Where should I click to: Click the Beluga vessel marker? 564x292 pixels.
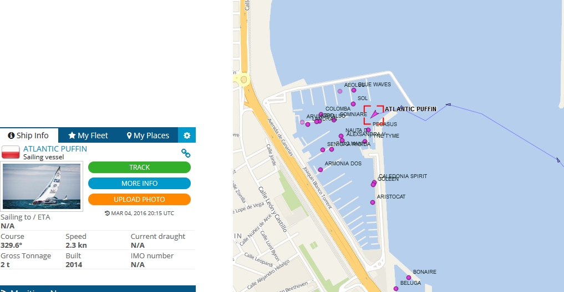coord(396,289)
